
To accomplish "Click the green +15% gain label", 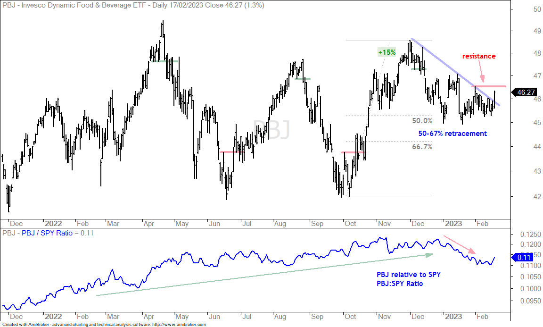I will tap(387, 52).
